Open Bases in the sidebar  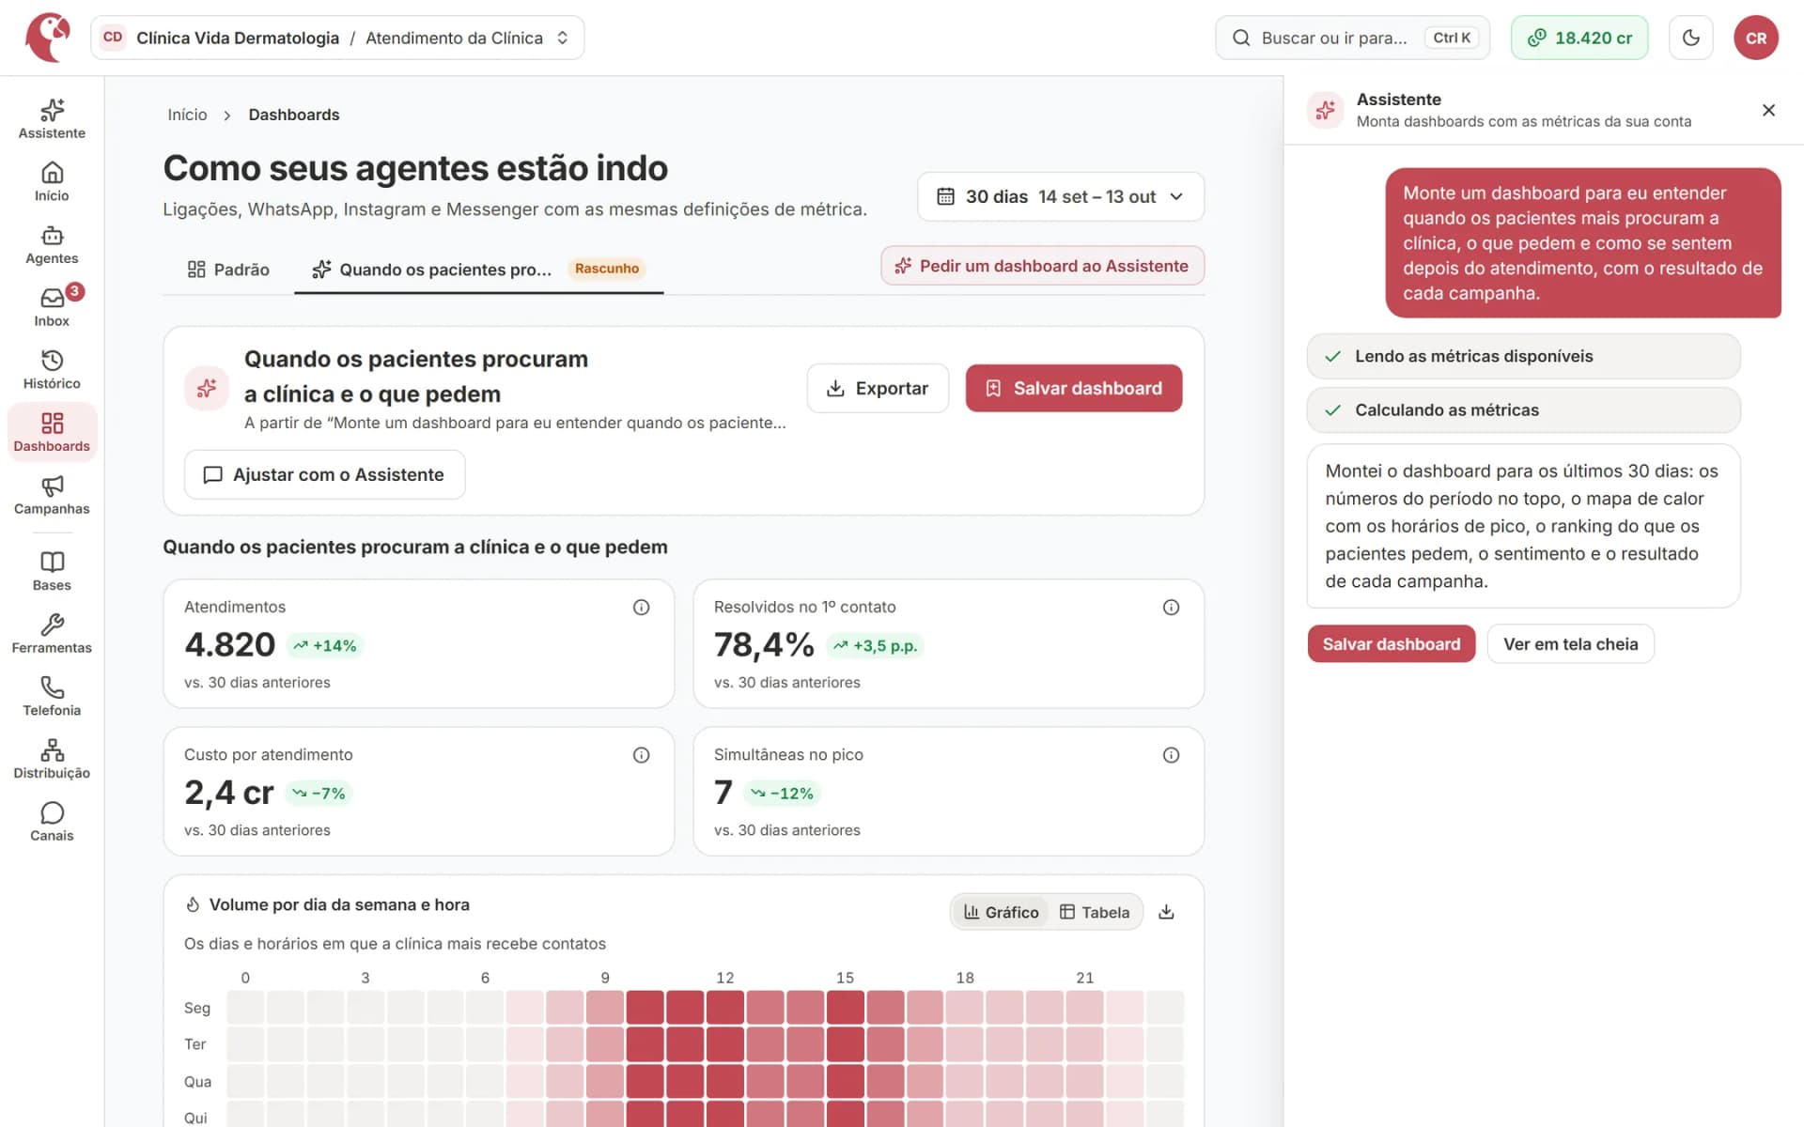point(52,570)
